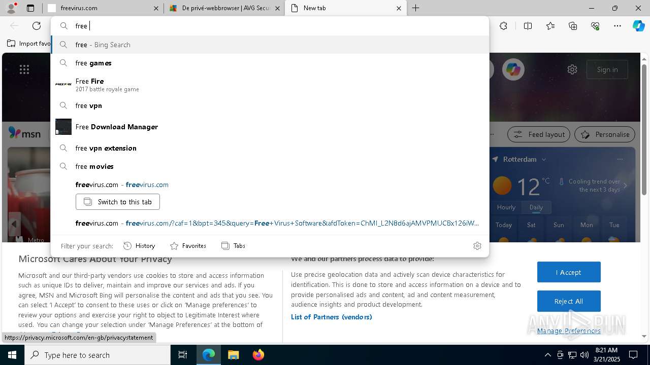
Task: Open Microsoft Edge from the taskbar
Action: tap(209, 355)
